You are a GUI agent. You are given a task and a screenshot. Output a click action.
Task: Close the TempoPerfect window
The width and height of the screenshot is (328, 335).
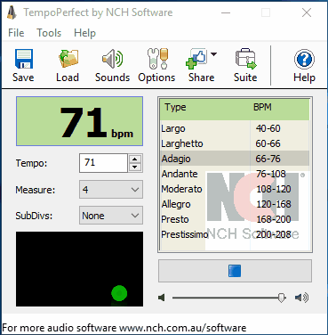coord(307,12)
